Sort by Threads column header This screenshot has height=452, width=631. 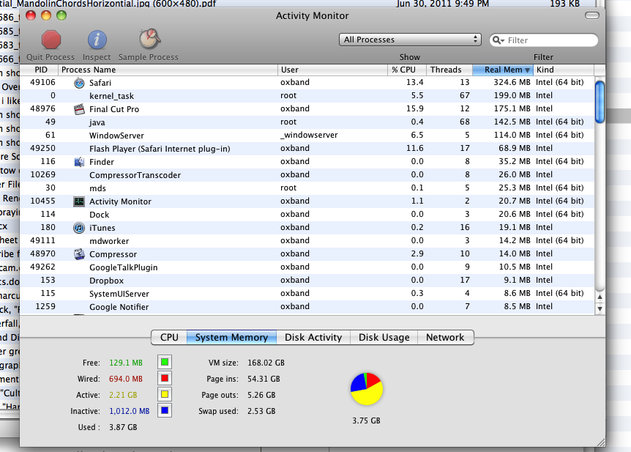(449, 70)
